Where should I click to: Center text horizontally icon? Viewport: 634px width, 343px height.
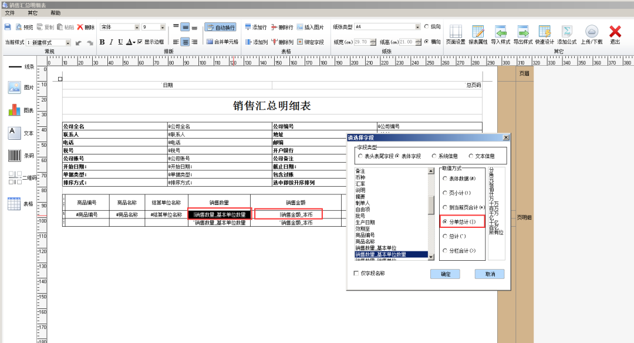click(185, 42)
